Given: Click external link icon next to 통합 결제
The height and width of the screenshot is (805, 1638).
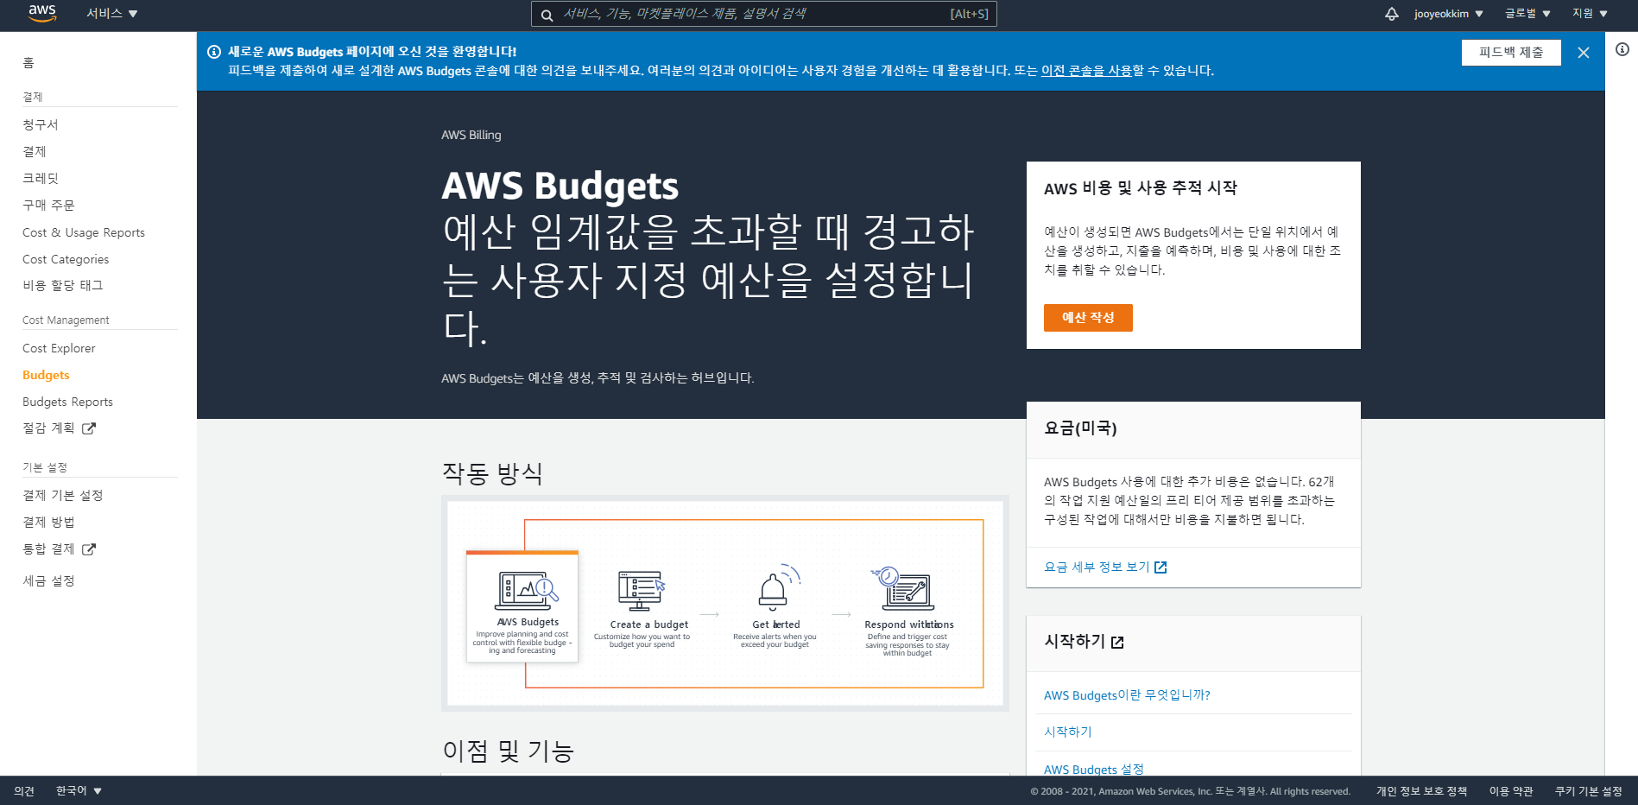Looking at the screenshot, I should click(x=89, y=549).
